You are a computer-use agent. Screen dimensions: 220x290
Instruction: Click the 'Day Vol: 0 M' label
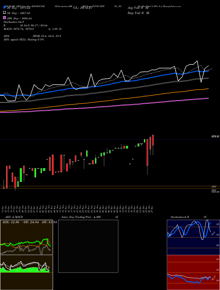(138, 13)
